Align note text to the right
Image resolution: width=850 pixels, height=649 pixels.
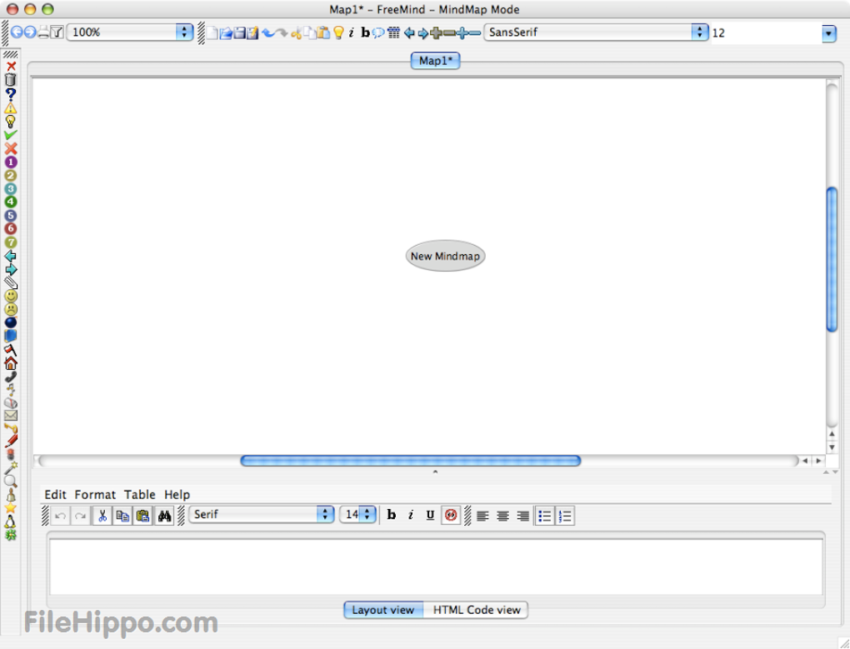point(523,516)
